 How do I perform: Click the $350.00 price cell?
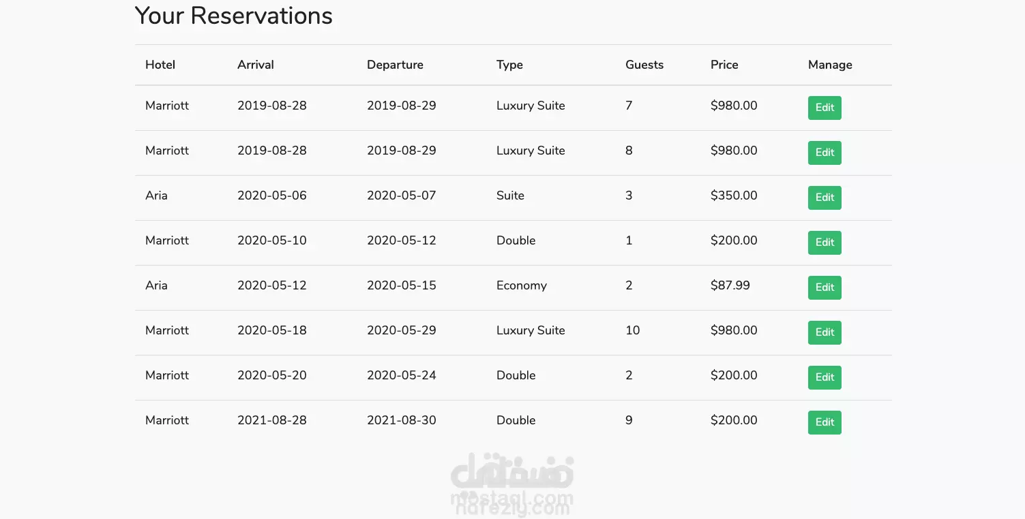[734, 195]
